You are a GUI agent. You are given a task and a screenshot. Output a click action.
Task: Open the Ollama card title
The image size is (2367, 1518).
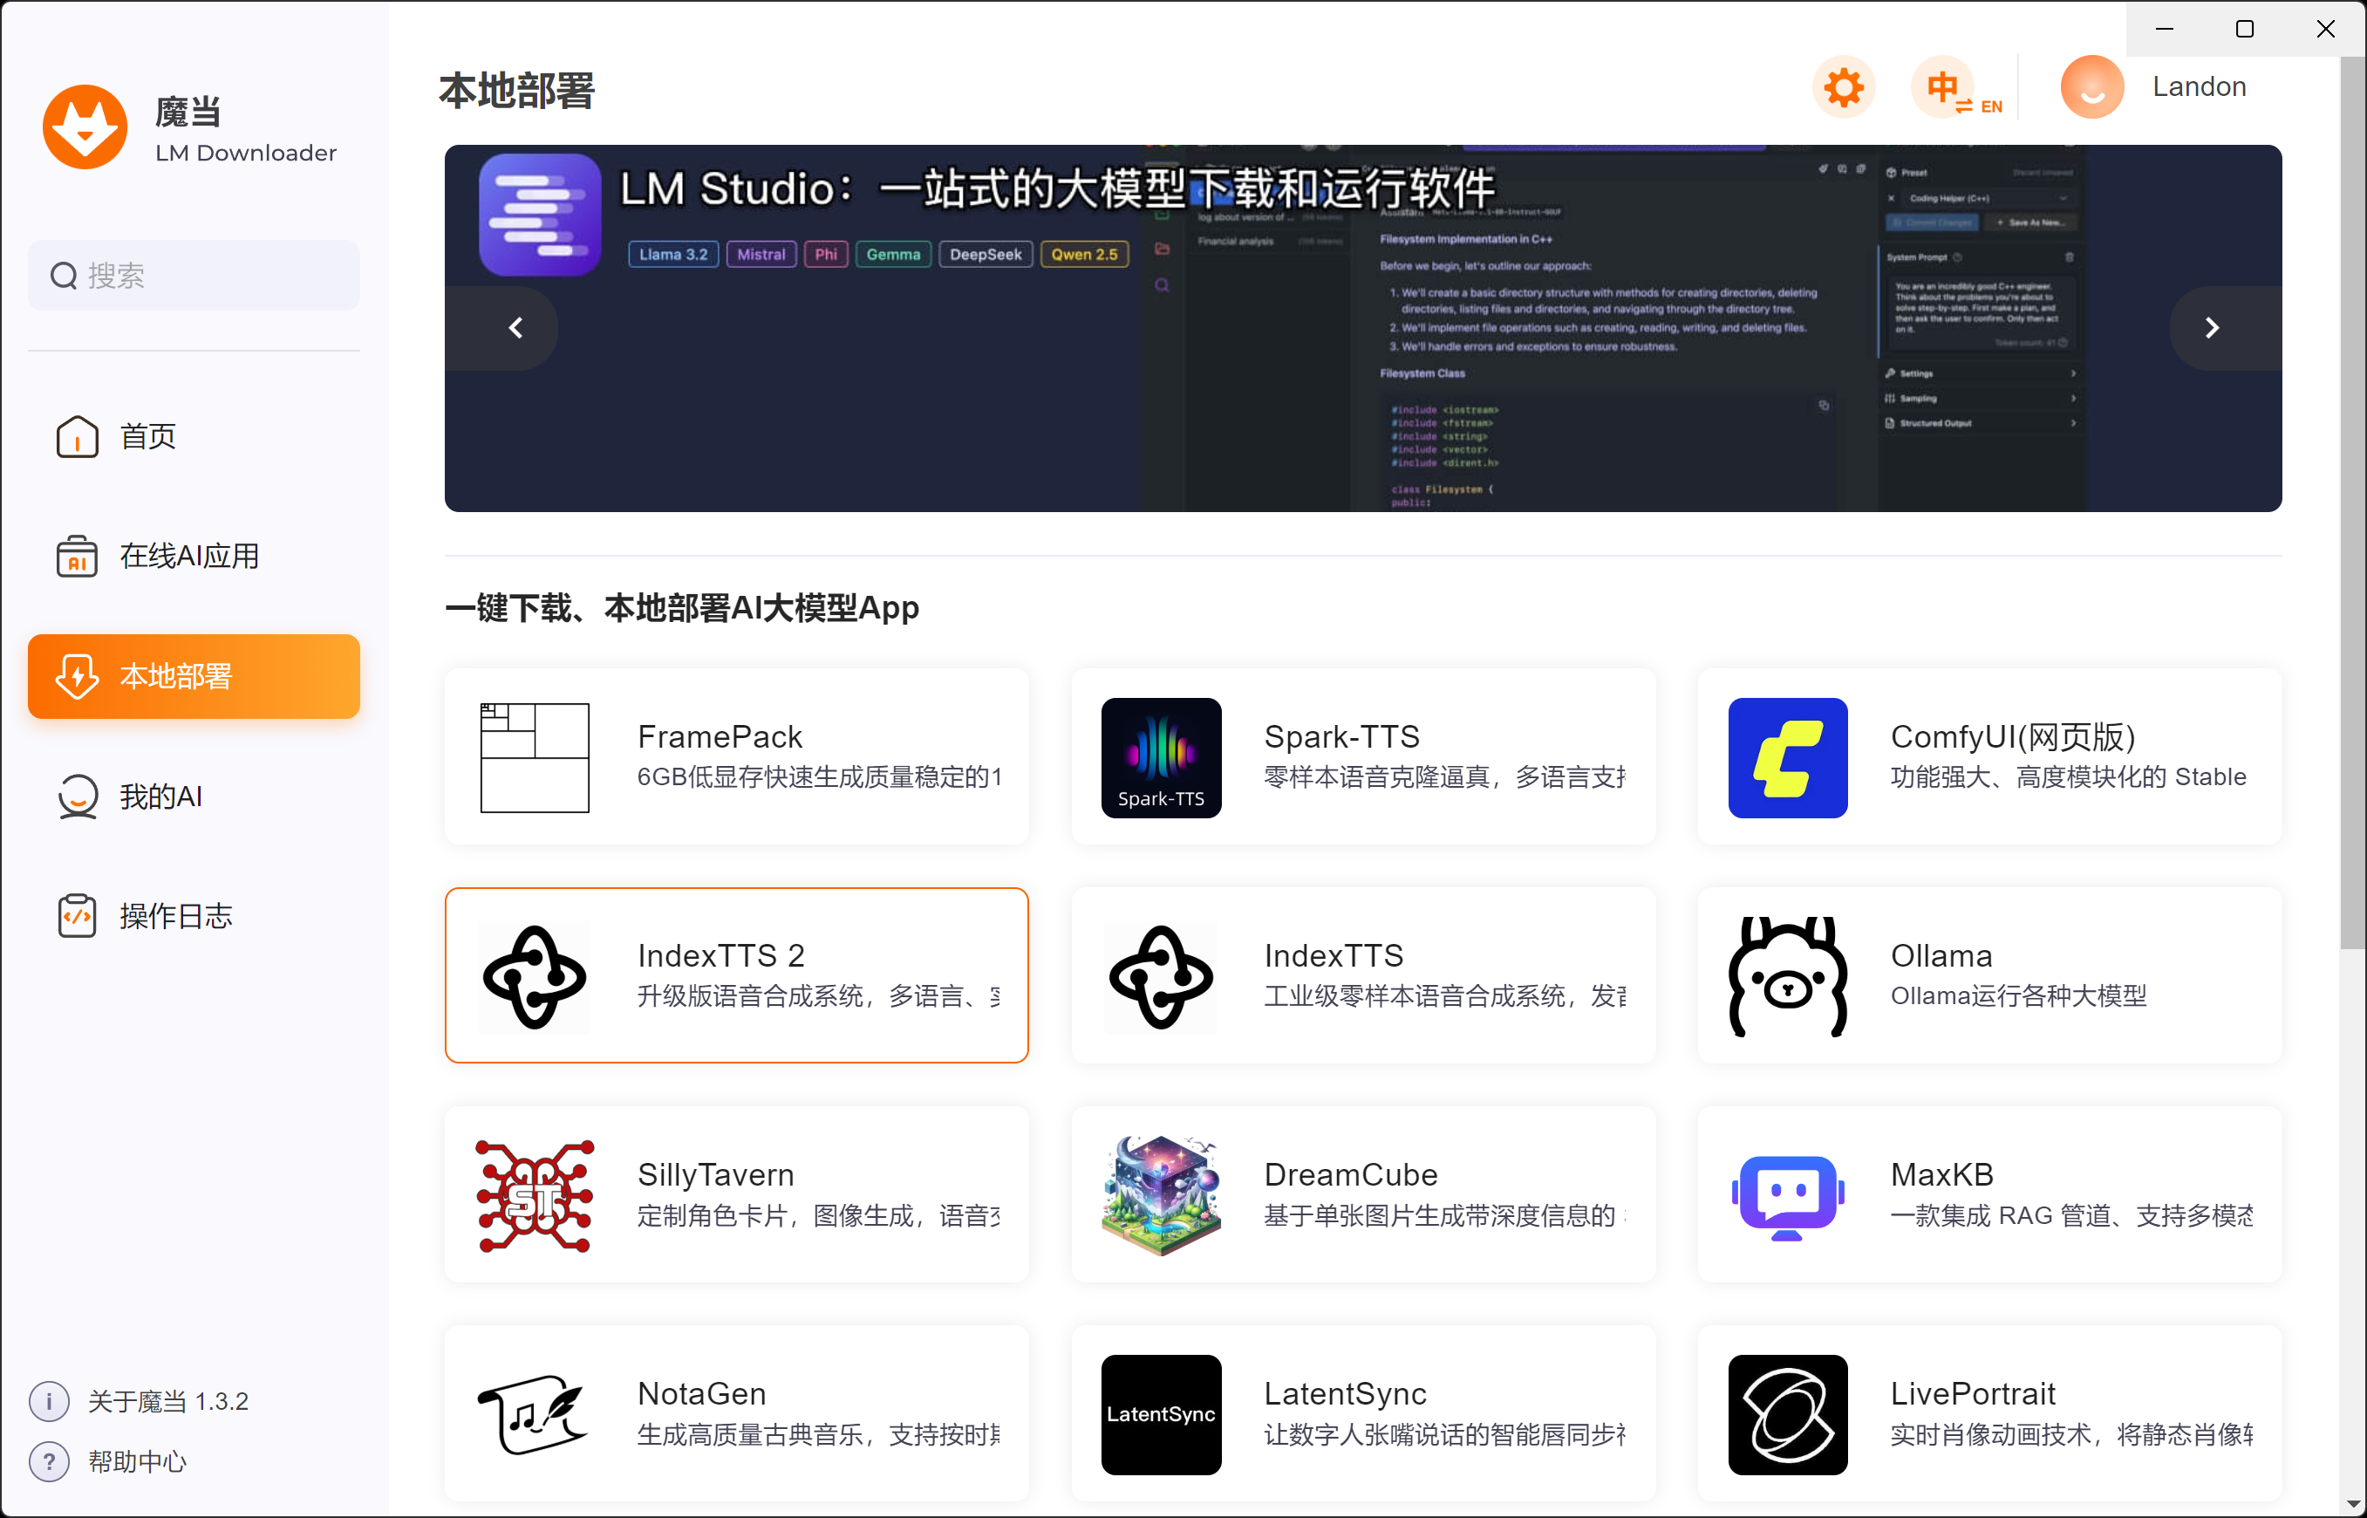click(x=1941, y=955)
